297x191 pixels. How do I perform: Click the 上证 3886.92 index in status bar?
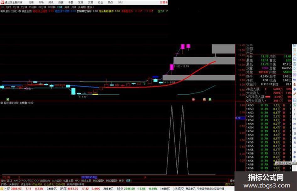click(13, 189)
